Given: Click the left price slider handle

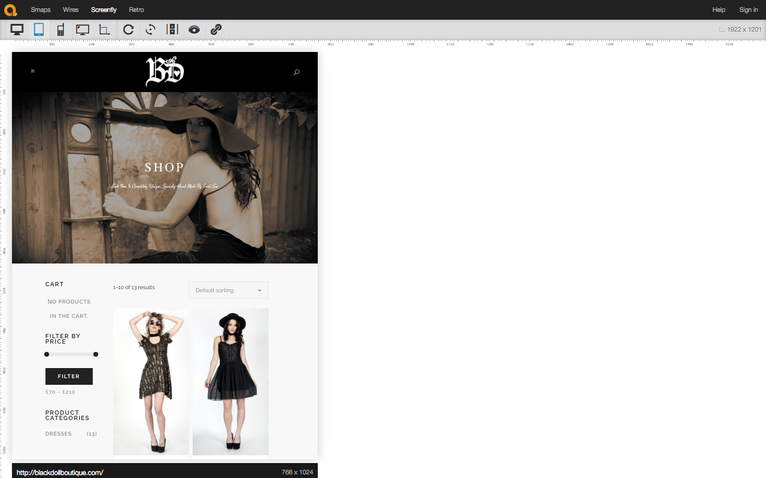Looking at the screenshot, I should pos(47,354).
